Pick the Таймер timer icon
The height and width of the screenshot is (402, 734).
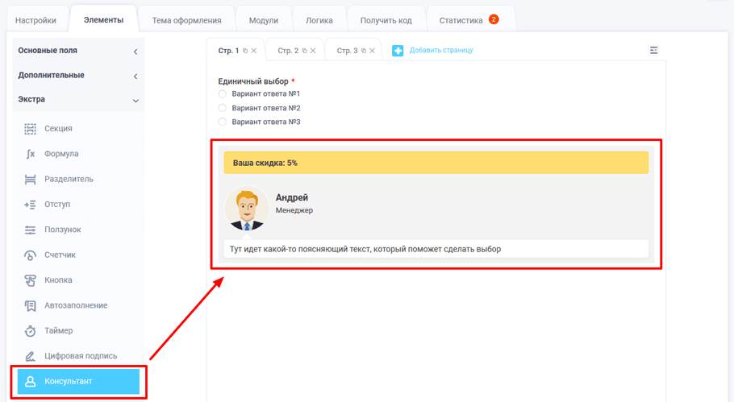pos(31,331)
